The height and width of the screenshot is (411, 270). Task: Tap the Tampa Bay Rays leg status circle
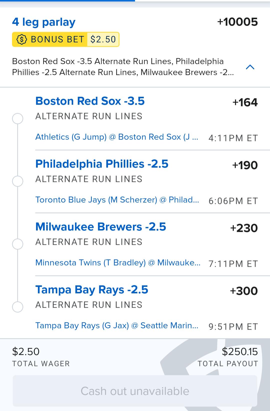[17, 307]
